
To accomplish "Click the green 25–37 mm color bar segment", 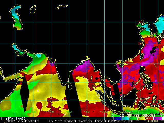I will pos(133,118).
